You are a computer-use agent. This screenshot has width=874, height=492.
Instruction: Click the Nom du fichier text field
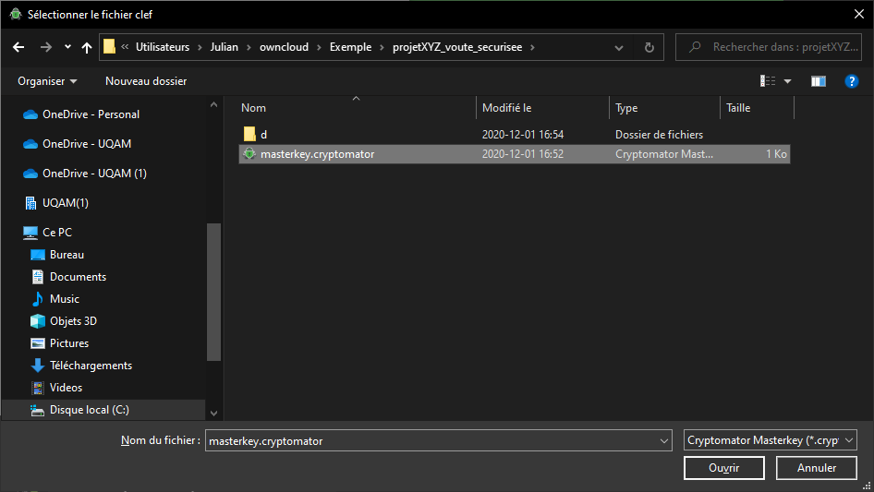pyautogui.click(x=432, y=440)
